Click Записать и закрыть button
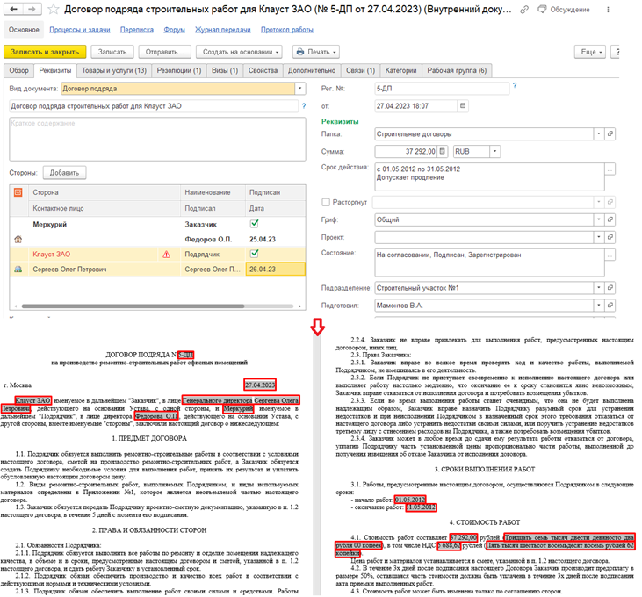The image size is (642, 597). pos(45,52)
